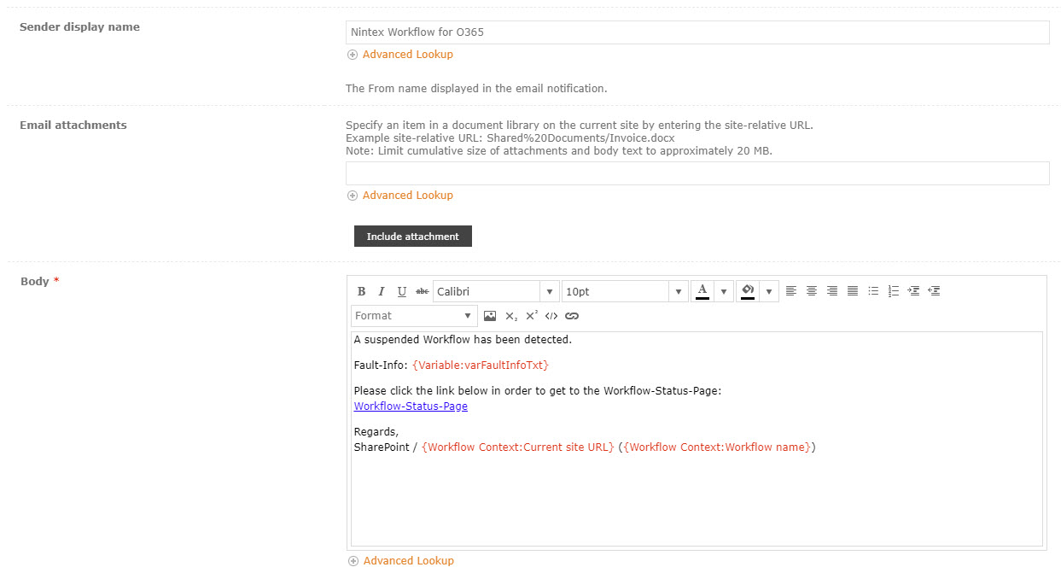Click the {Workflow Context:Current site URL} token
The height and width of the screenshot is (573, 1061).
click(518, 447)
